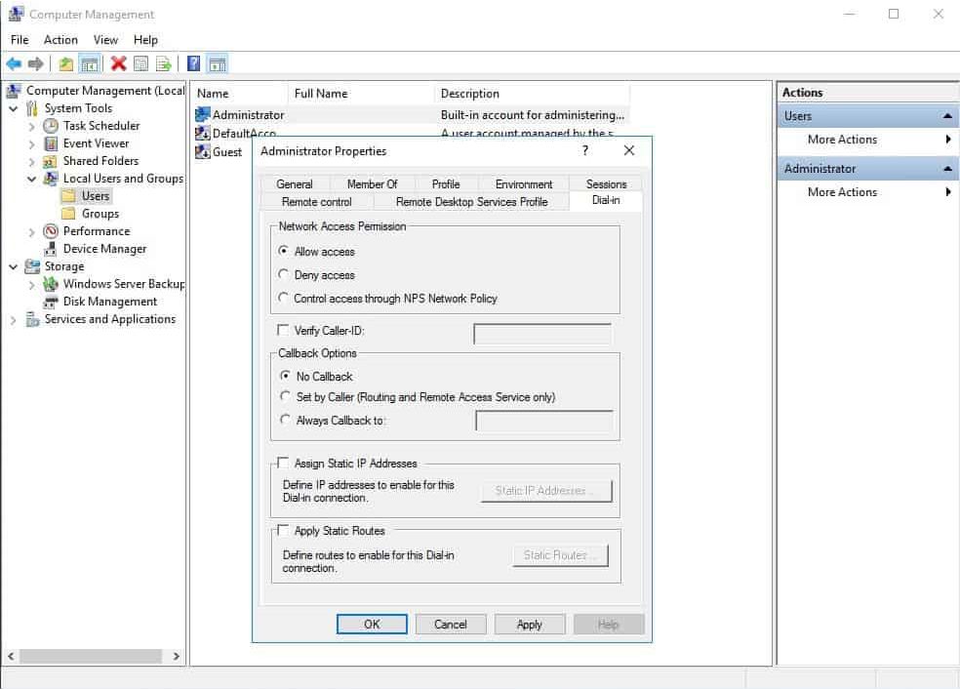Image resolution: width=960 pixels, height=689 pixels.
Task: Click the Guest user account icon
Action: [203, 151]
